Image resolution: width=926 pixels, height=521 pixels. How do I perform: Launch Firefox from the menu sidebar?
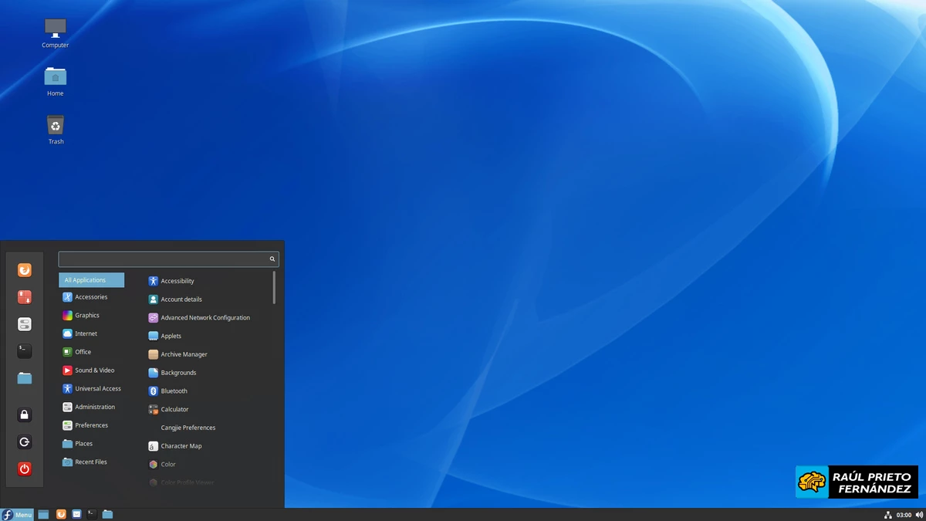24,270
